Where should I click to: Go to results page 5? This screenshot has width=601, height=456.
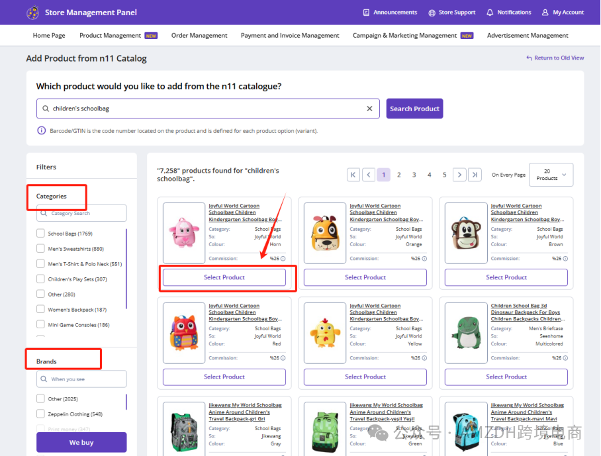pos(445,175)
